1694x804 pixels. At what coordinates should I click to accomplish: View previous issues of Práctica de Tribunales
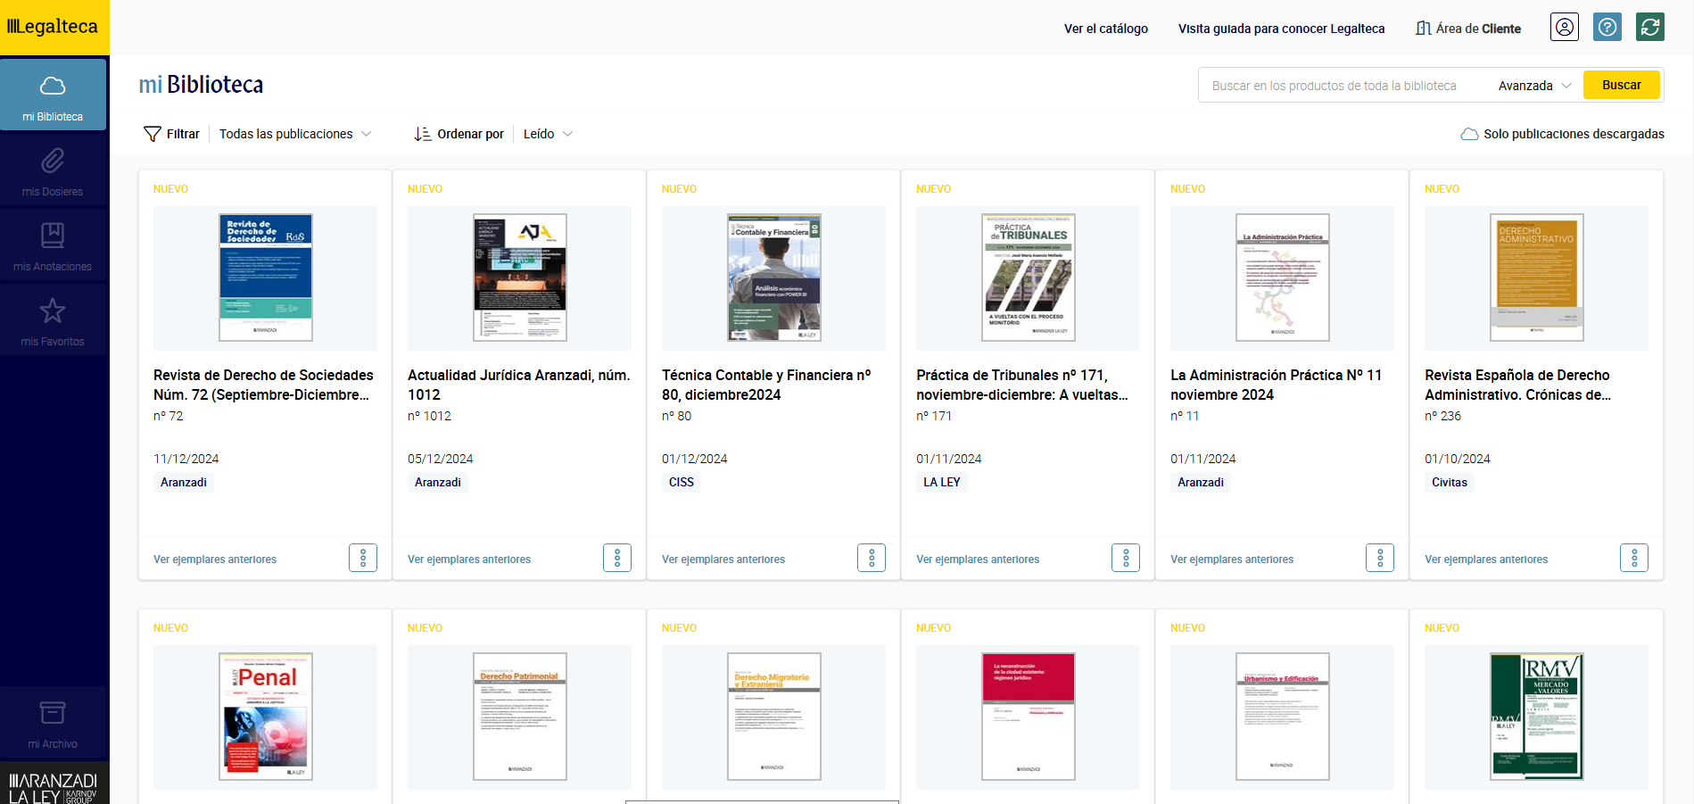pos(978,559)
